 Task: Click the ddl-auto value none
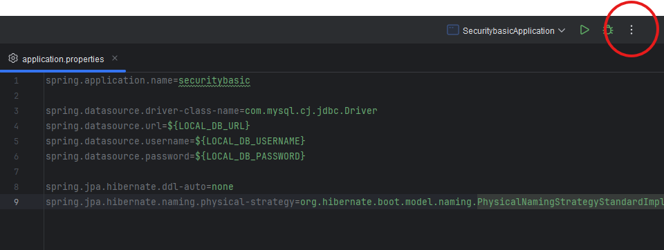click(x=222, y=186)
